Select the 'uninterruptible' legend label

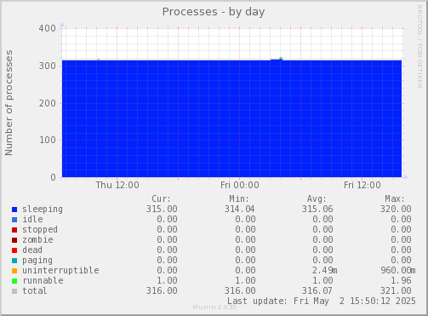click(60, 270)
